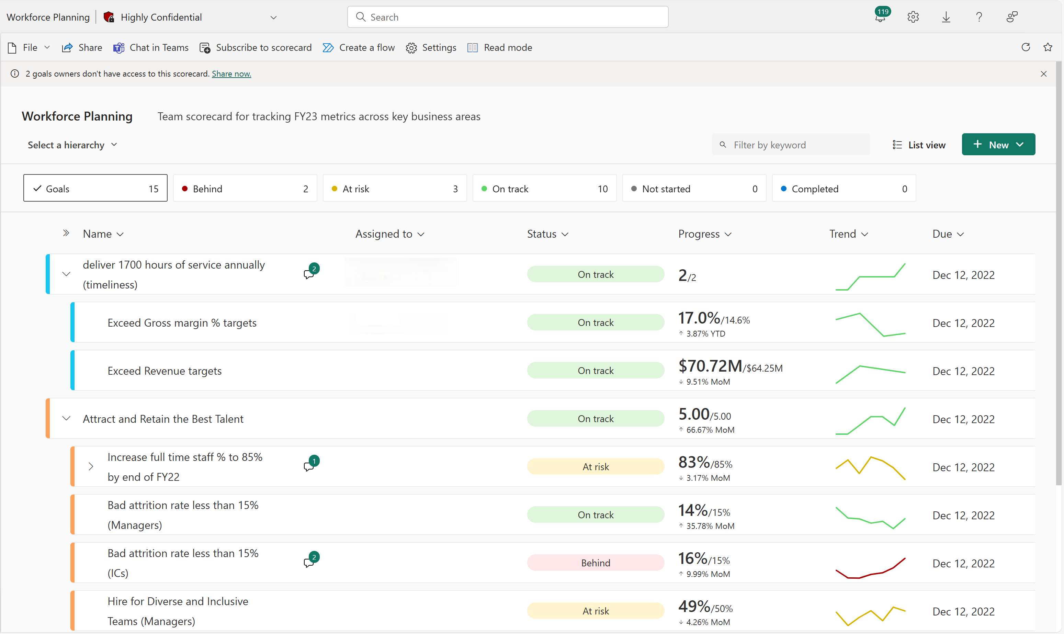
Task: Click the Subscribe to scorecard icon
Action: [204, 47]
